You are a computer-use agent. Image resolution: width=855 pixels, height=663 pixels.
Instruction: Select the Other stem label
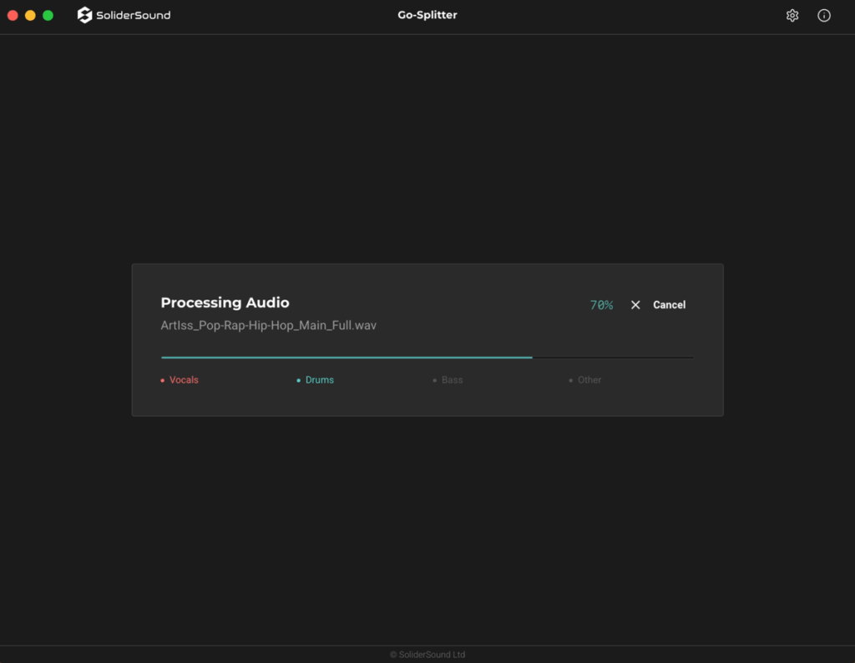point(589,380)
